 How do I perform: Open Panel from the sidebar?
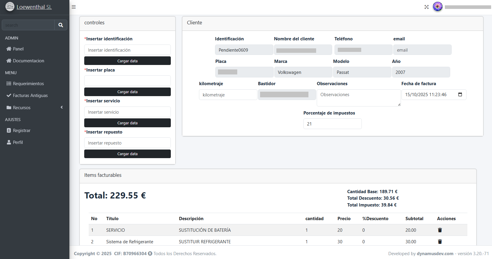(x=18, y=49)
